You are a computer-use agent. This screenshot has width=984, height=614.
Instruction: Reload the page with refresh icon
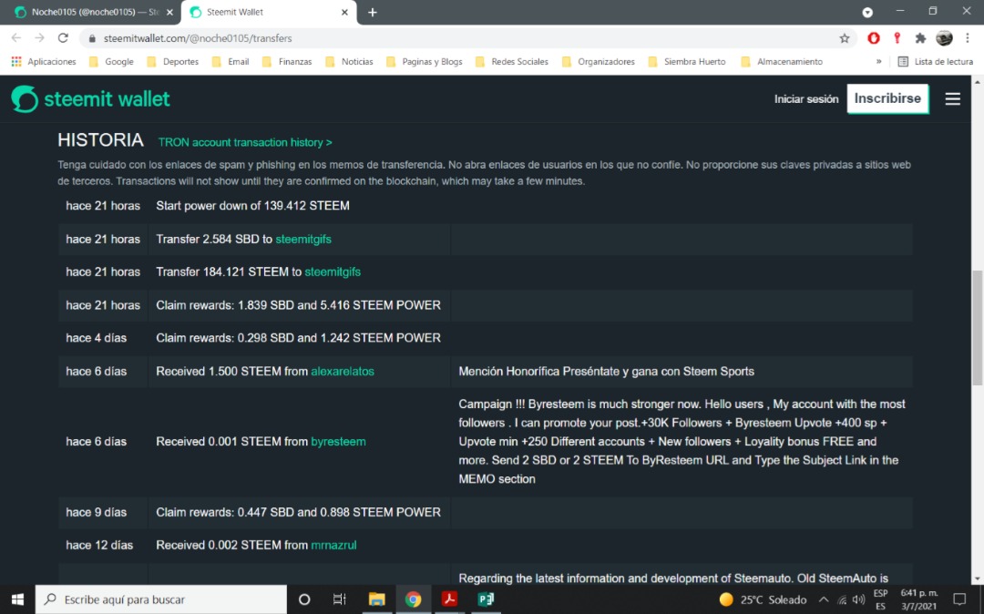point(63,38)
